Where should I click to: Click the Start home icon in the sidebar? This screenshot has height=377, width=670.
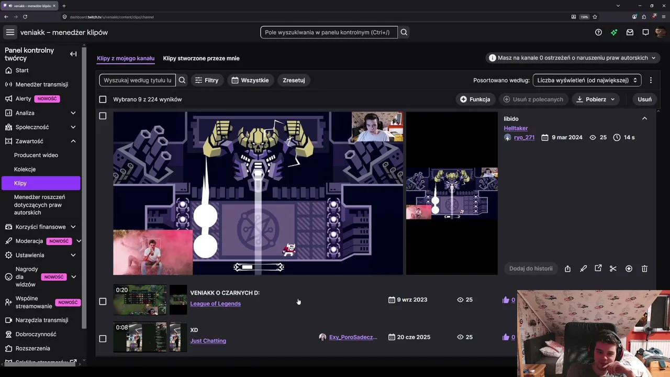pyautogui.click(x=8, y=70)
